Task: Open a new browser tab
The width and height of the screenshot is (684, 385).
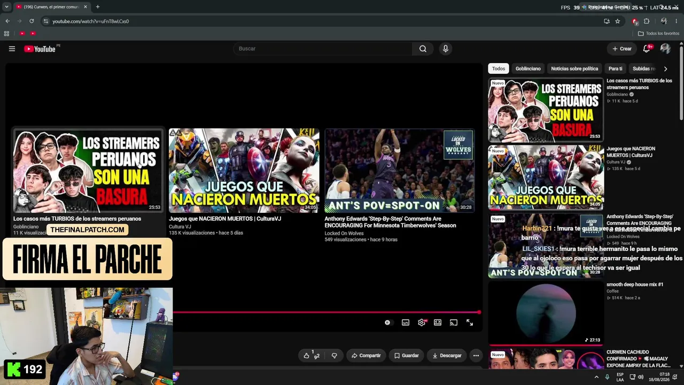Action: click(97, 7)
